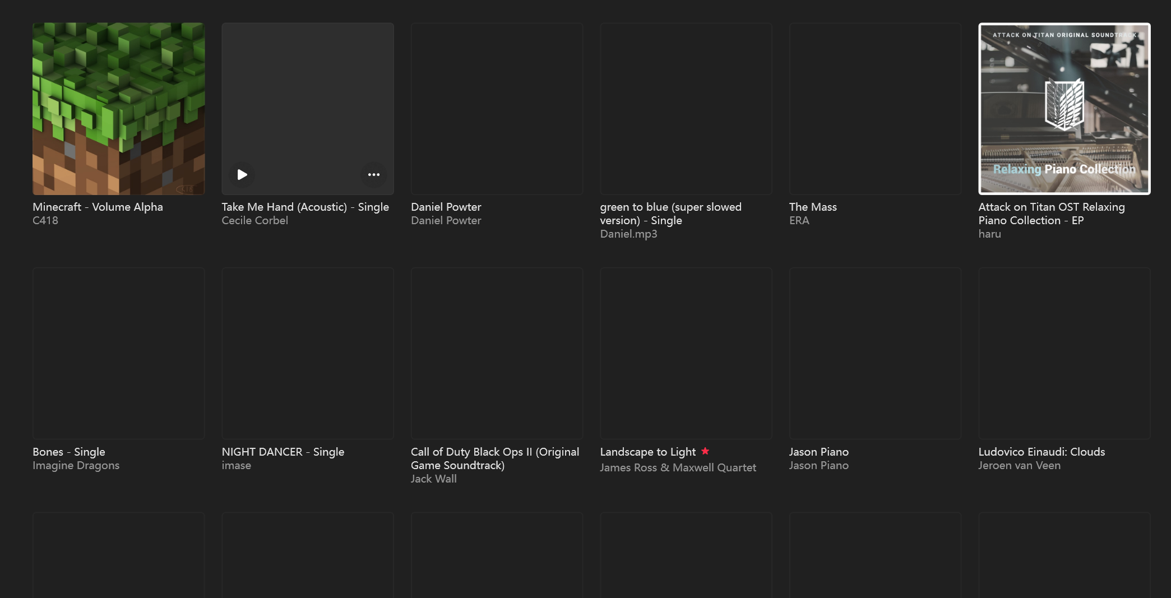
Task: Open Minecraft - Volume Alpha album cover
Action: pyautogui.click(x=118, y=109)
